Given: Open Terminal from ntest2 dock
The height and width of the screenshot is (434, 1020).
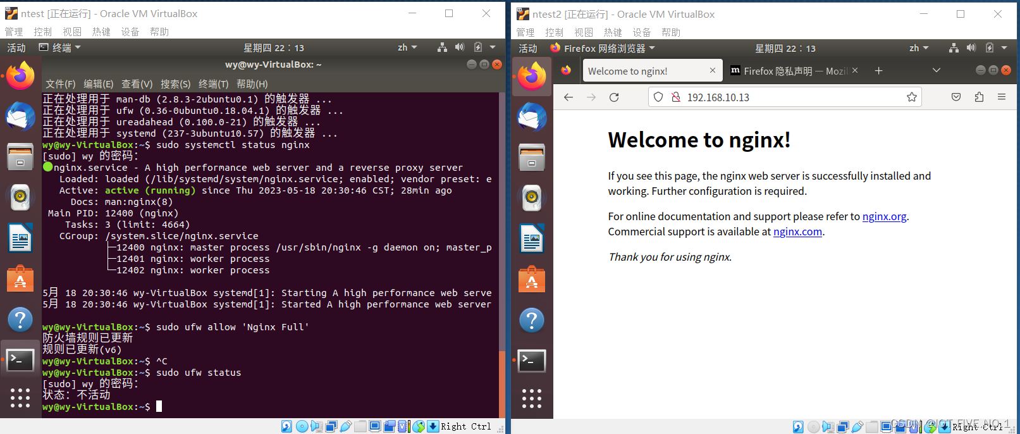Looking at the screenshot, I should pos(532,361).
